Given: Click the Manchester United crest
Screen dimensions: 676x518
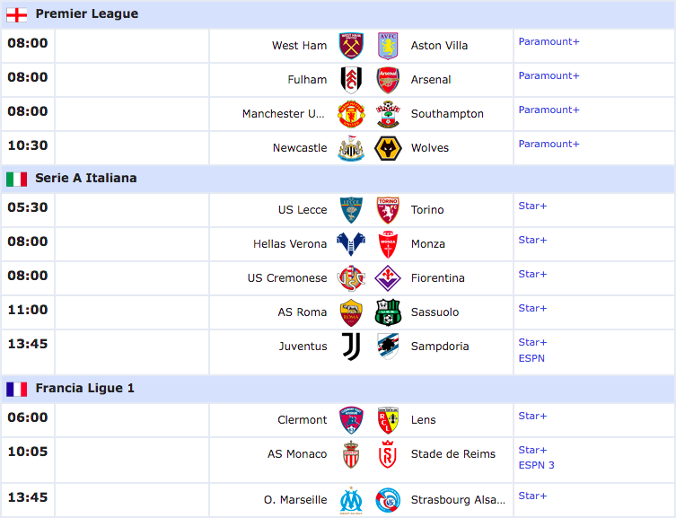Looking at the screenshot, I should [x=351, y=114].
